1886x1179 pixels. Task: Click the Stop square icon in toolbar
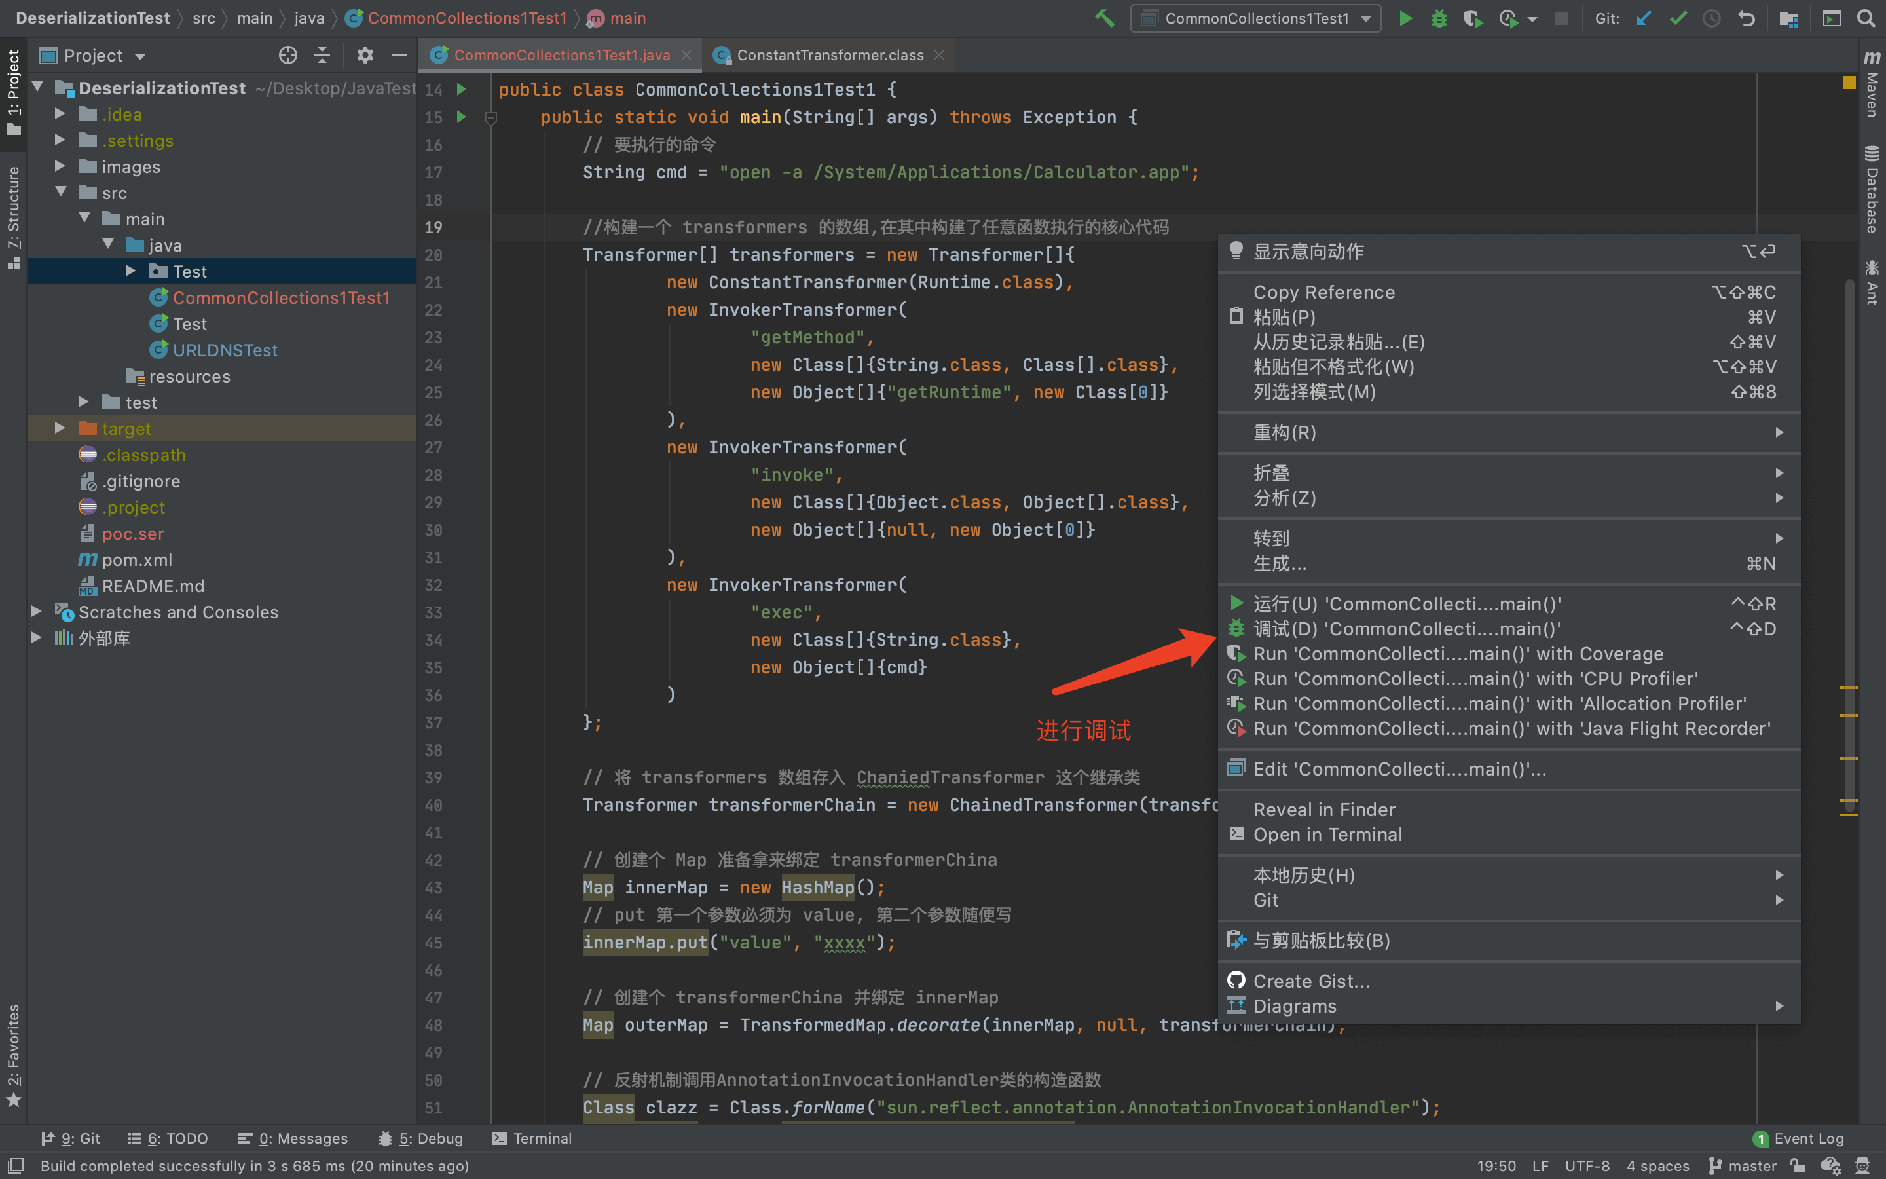click(1561, 18)
